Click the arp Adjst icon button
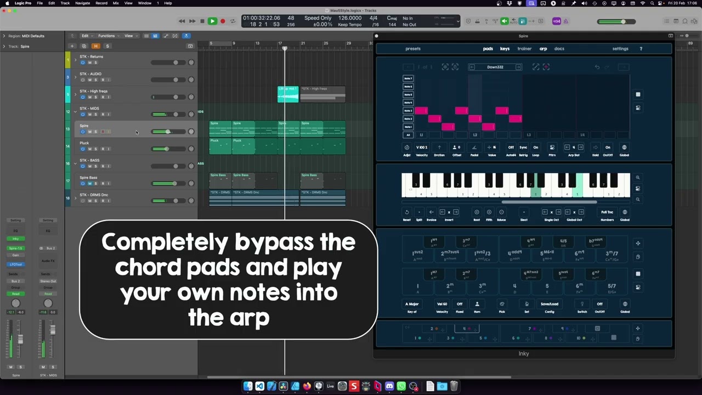 407,148
